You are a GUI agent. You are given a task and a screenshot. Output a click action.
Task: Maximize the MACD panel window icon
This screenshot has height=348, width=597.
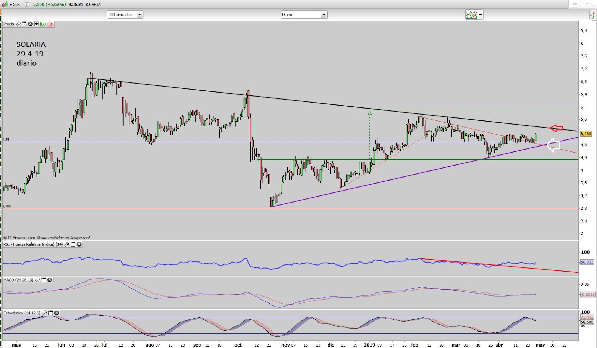pyautogui.click(x=44, y=280)
